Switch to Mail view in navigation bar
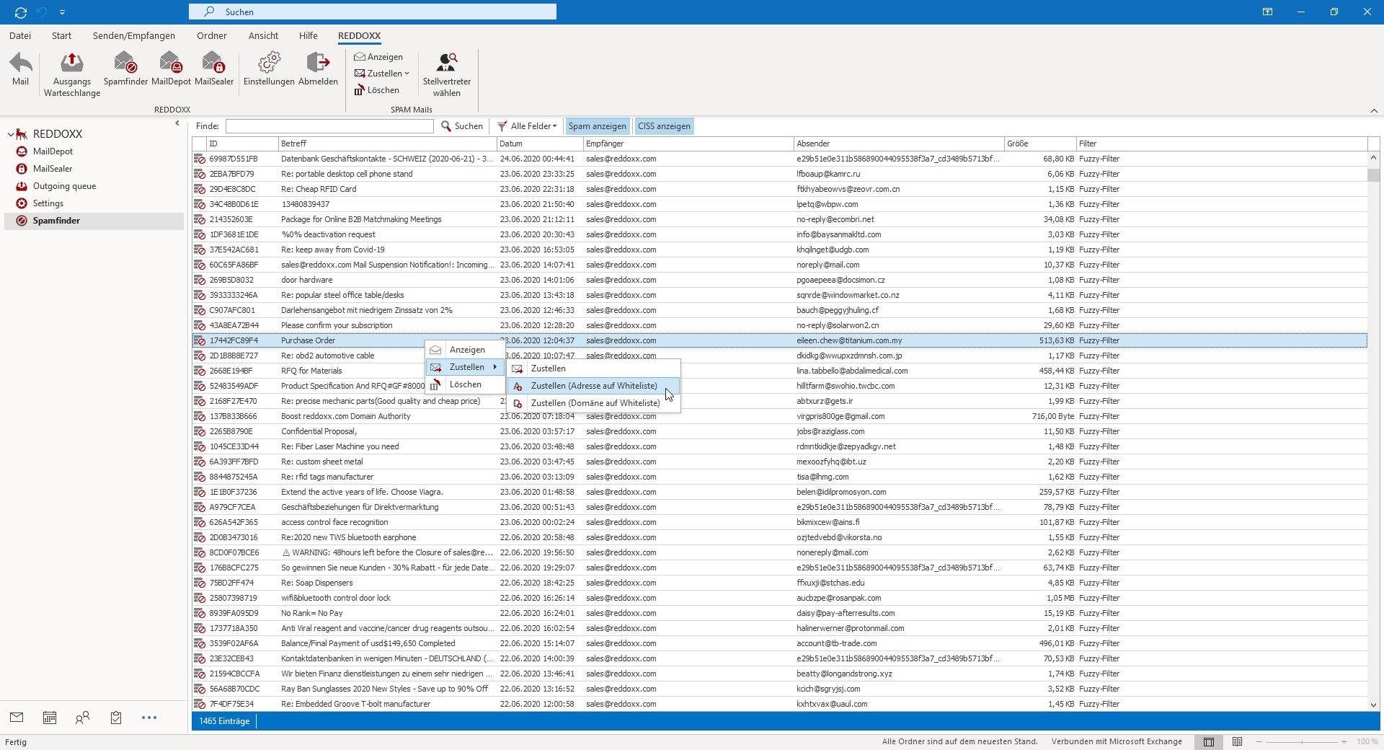 tap(17, 718)
